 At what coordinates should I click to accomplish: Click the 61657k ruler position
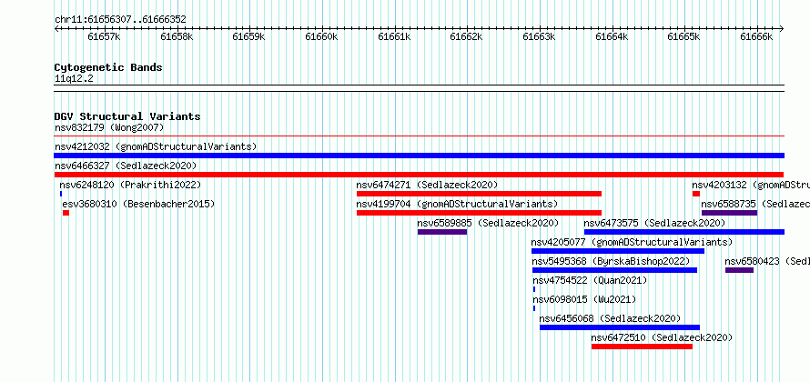104,36
